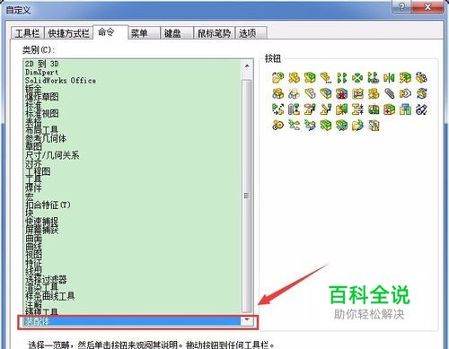449x349 pixels.
Task: Click the help question mark button in title bar
Action: (x=401, y=7)
